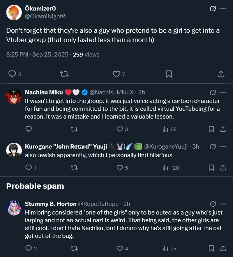View analytics of Nachisu Miku's reply
233x257 pixels.
click(x=165, y=129)
